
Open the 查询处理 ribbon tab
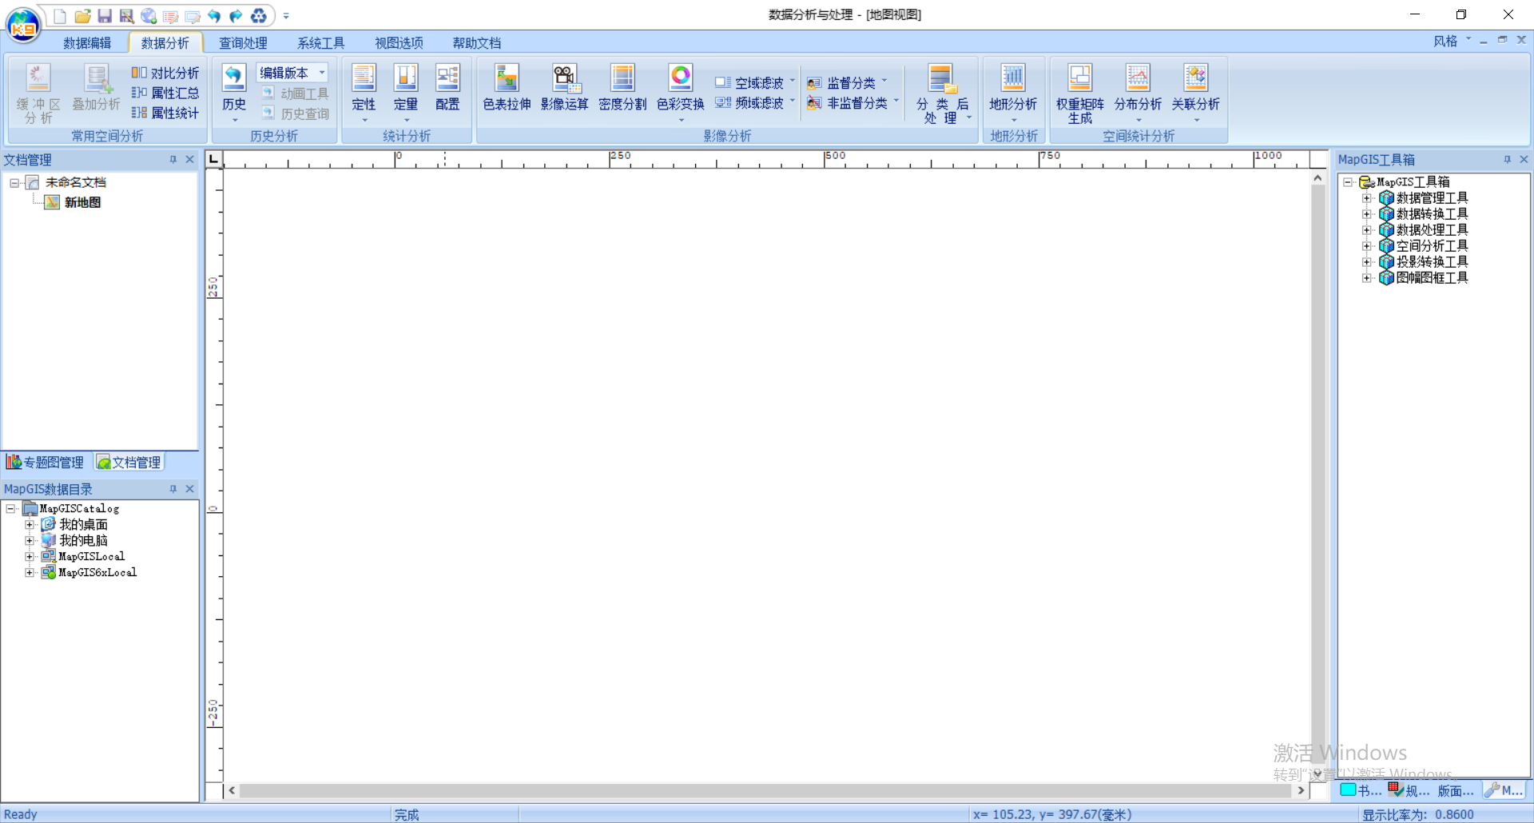tap(243, 43)
